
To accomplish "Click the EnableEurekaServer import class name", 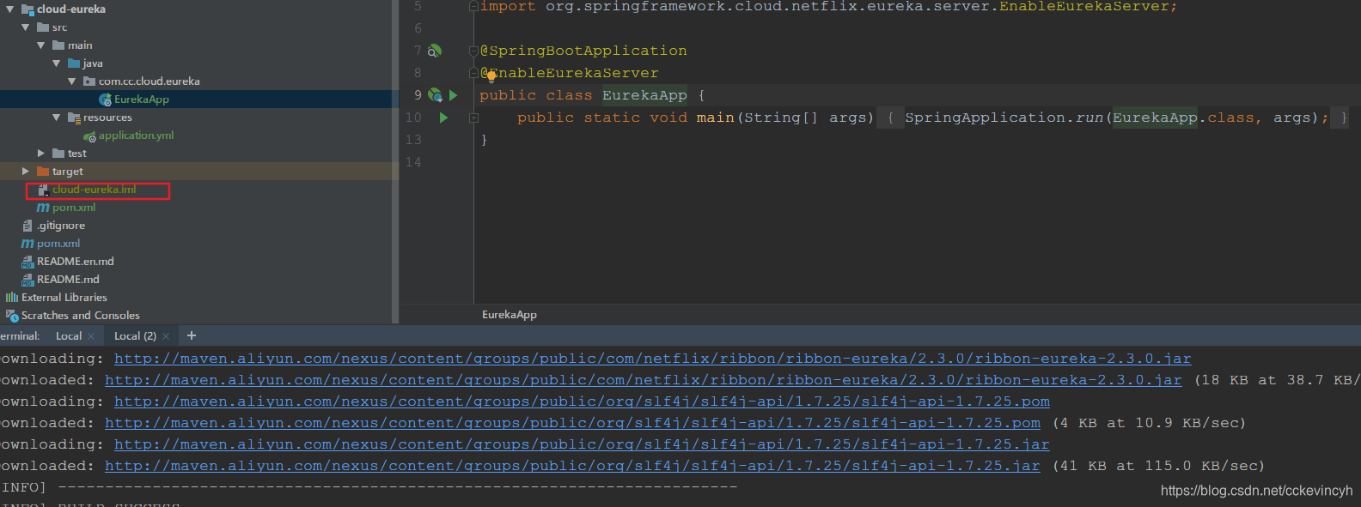I will tap(1083, 7).
